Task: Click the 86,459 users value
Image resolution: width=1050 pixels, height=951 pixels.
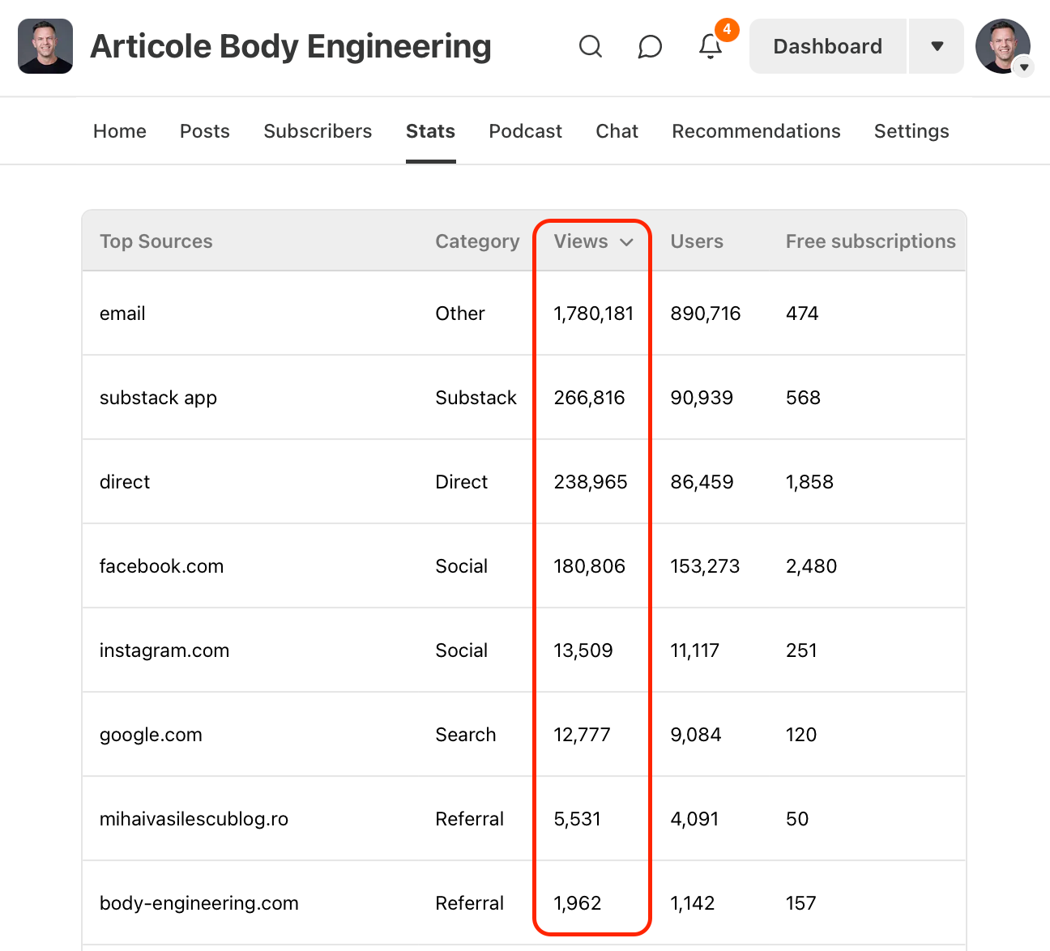Action: pos(702,482)
